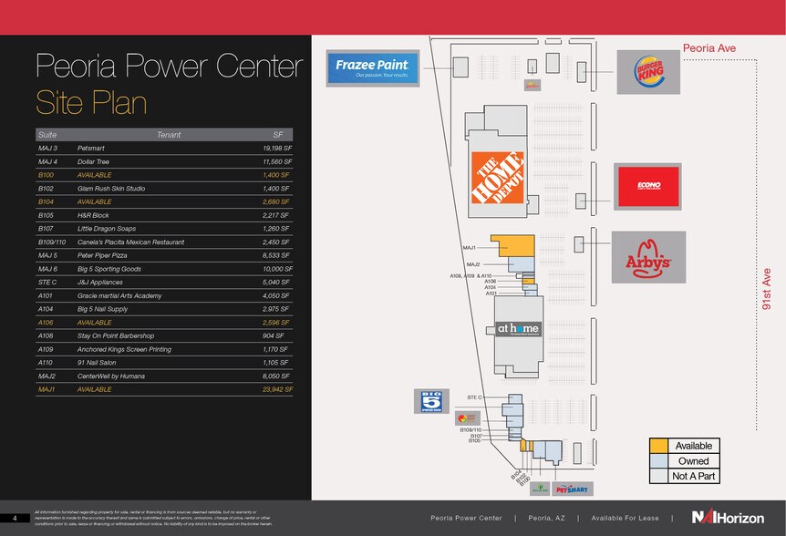Select the MAJ1 AVAILABLE table row

click(164, 389)
